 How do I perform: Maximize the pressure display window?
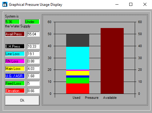(x=131, y=4)
